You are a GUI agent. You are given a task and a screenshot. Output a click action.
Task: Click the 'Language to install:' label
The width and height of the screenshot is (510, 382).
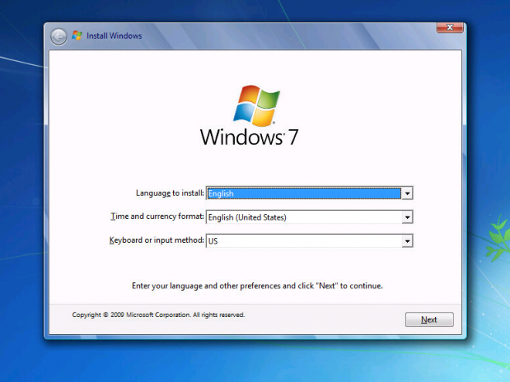170,193
